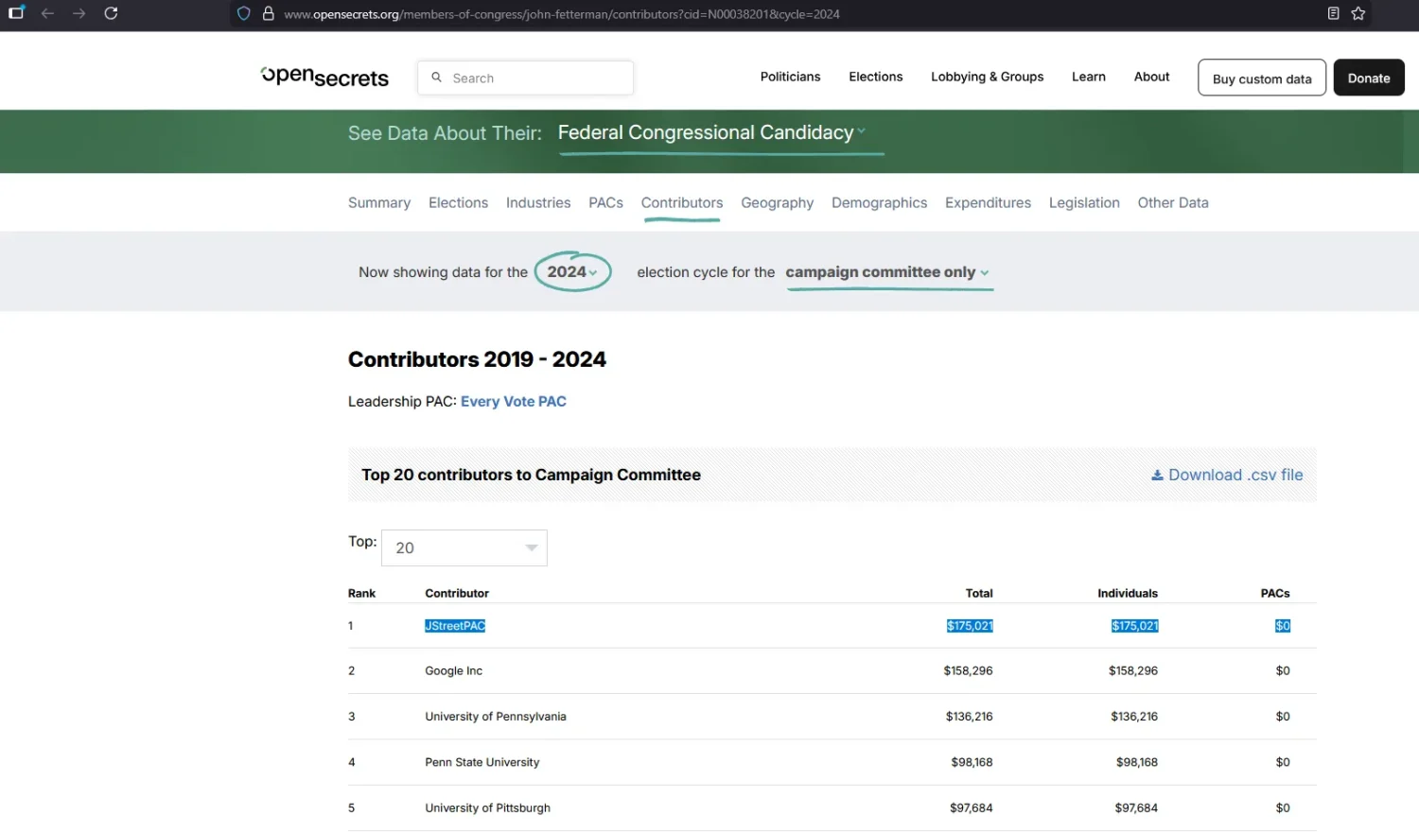
Task: Open the tab overview icon in browser toolbar
Action: pos(16,13)
